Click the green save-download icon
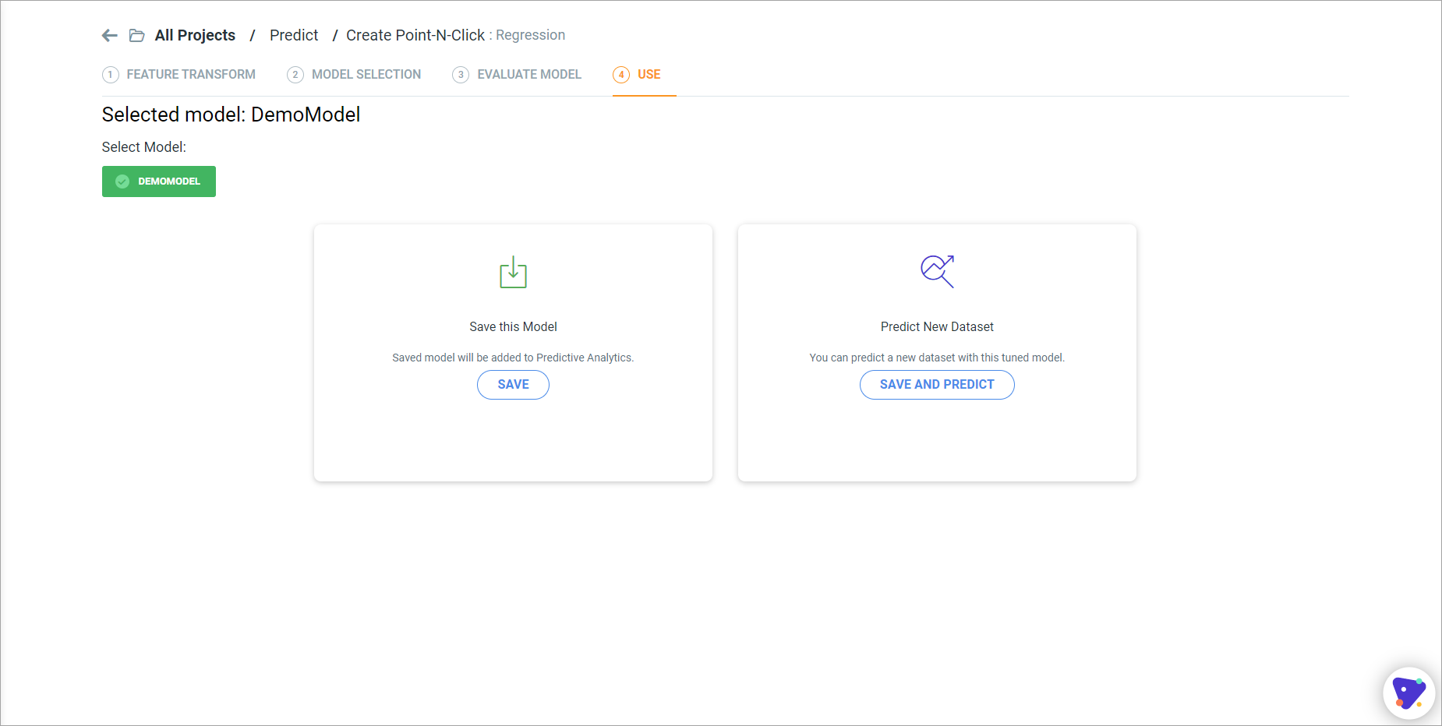Image resolution: width=1442 pixels, height=726 pixels. pos(513,272)
